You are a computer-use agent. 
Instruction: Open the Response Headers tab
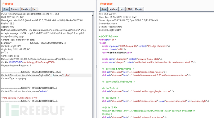113,9
